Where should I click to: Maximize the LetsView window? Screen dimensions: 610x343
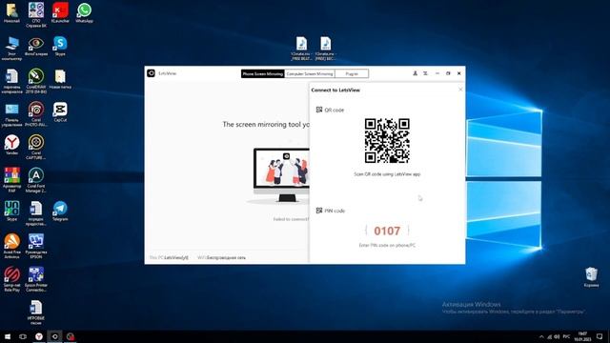pos(448,73)
